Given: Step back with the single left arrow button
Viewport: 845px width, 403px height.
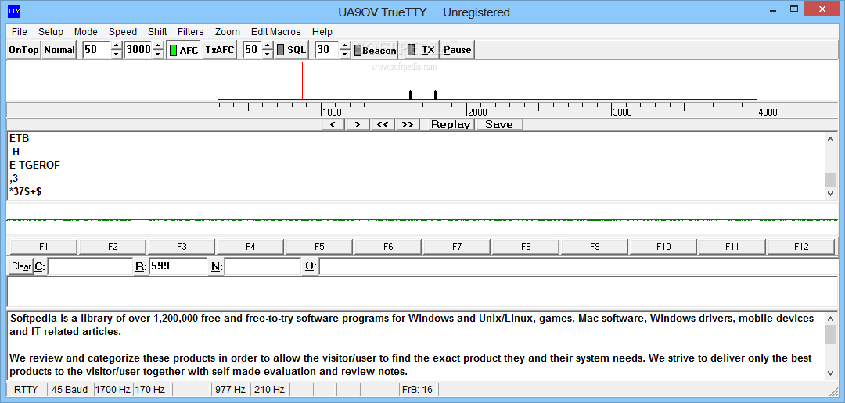Looking at the screenshot, I should 333,125.
